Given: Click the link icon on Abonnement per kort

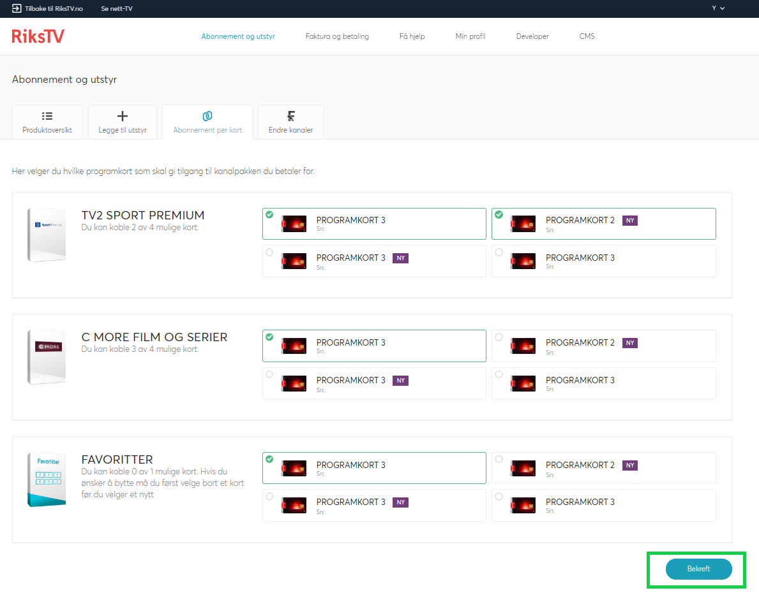Looking at the screenshot, I should [207, 116].
